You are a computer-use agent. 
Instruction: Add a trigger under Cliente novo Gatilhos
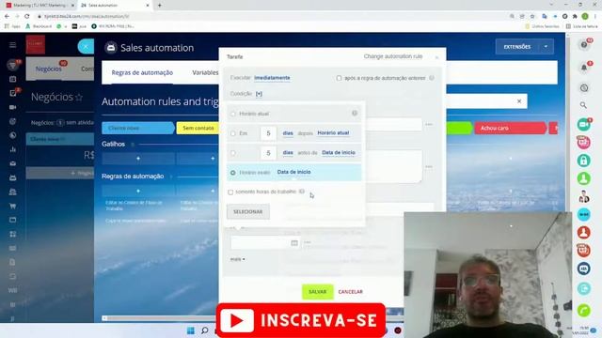click(x=138, y=158)
